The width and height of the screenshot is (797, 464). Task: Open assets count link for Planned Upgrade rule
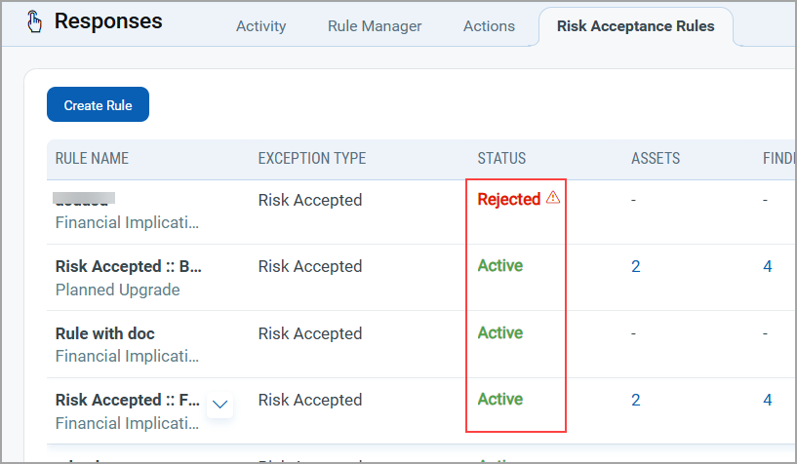tap(636, 266)
